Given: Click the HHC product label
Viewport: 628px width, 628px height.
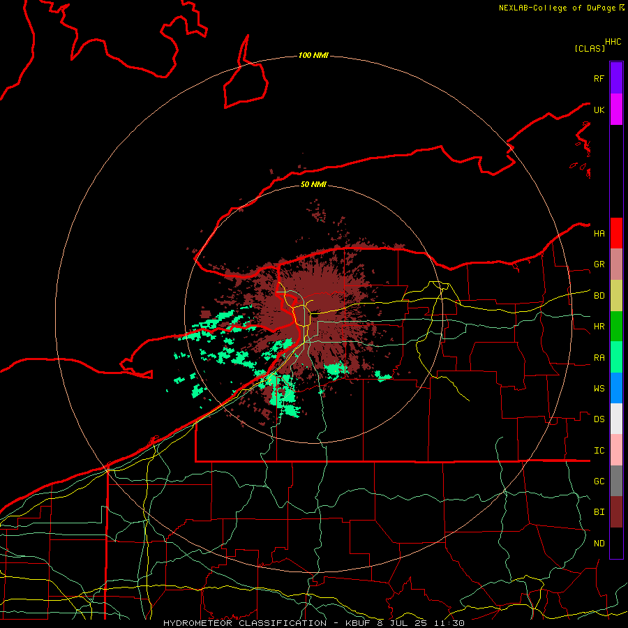Looking at the screenshot, I should pos(613,42).
